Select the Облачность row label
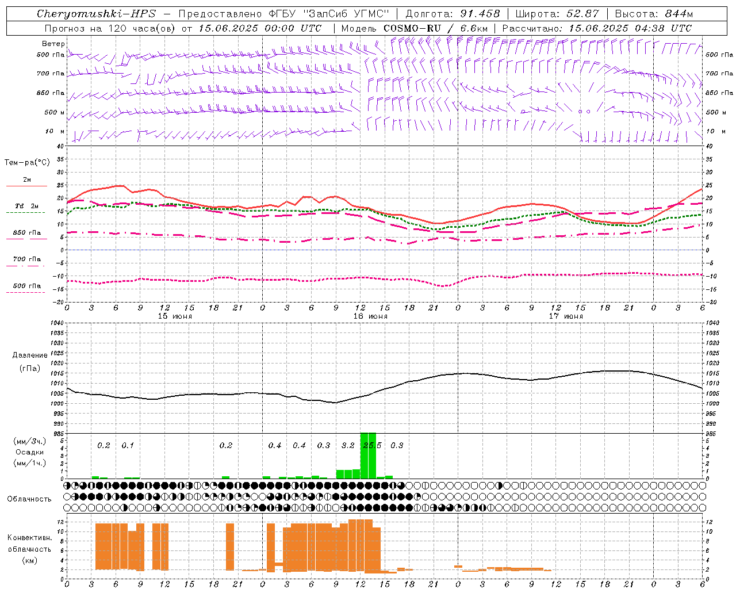 click(29, 499)
